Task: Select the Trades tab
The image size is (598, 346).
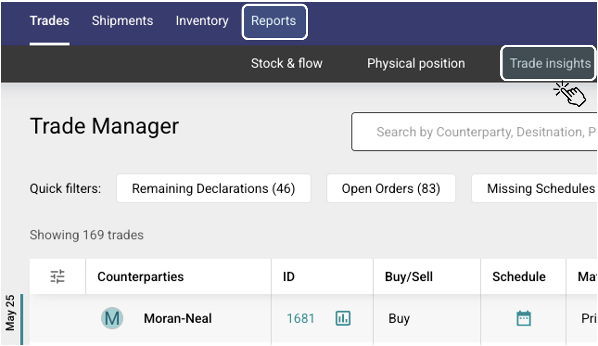Action: (49, 20)
